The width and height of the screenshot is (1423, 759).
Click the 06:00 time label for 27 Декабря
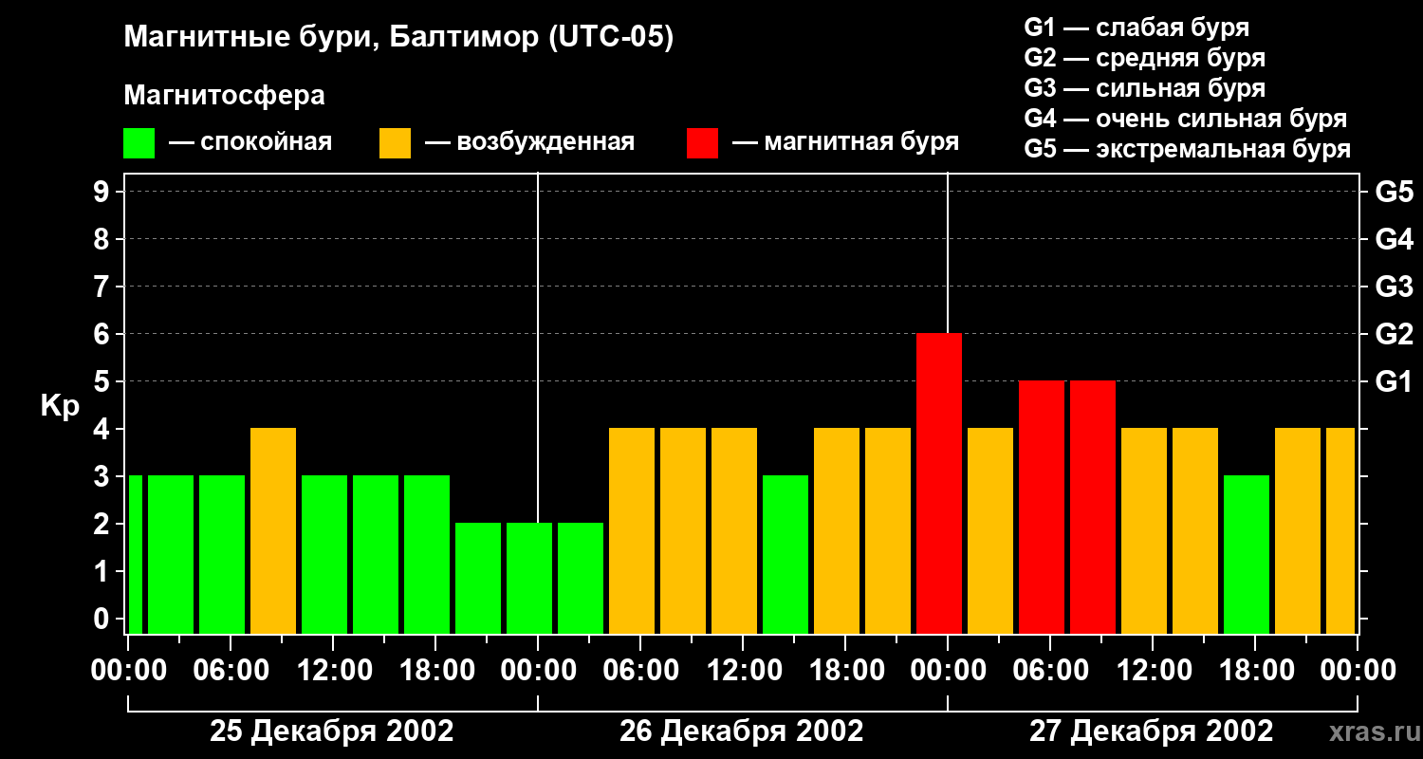(1050, 671)
